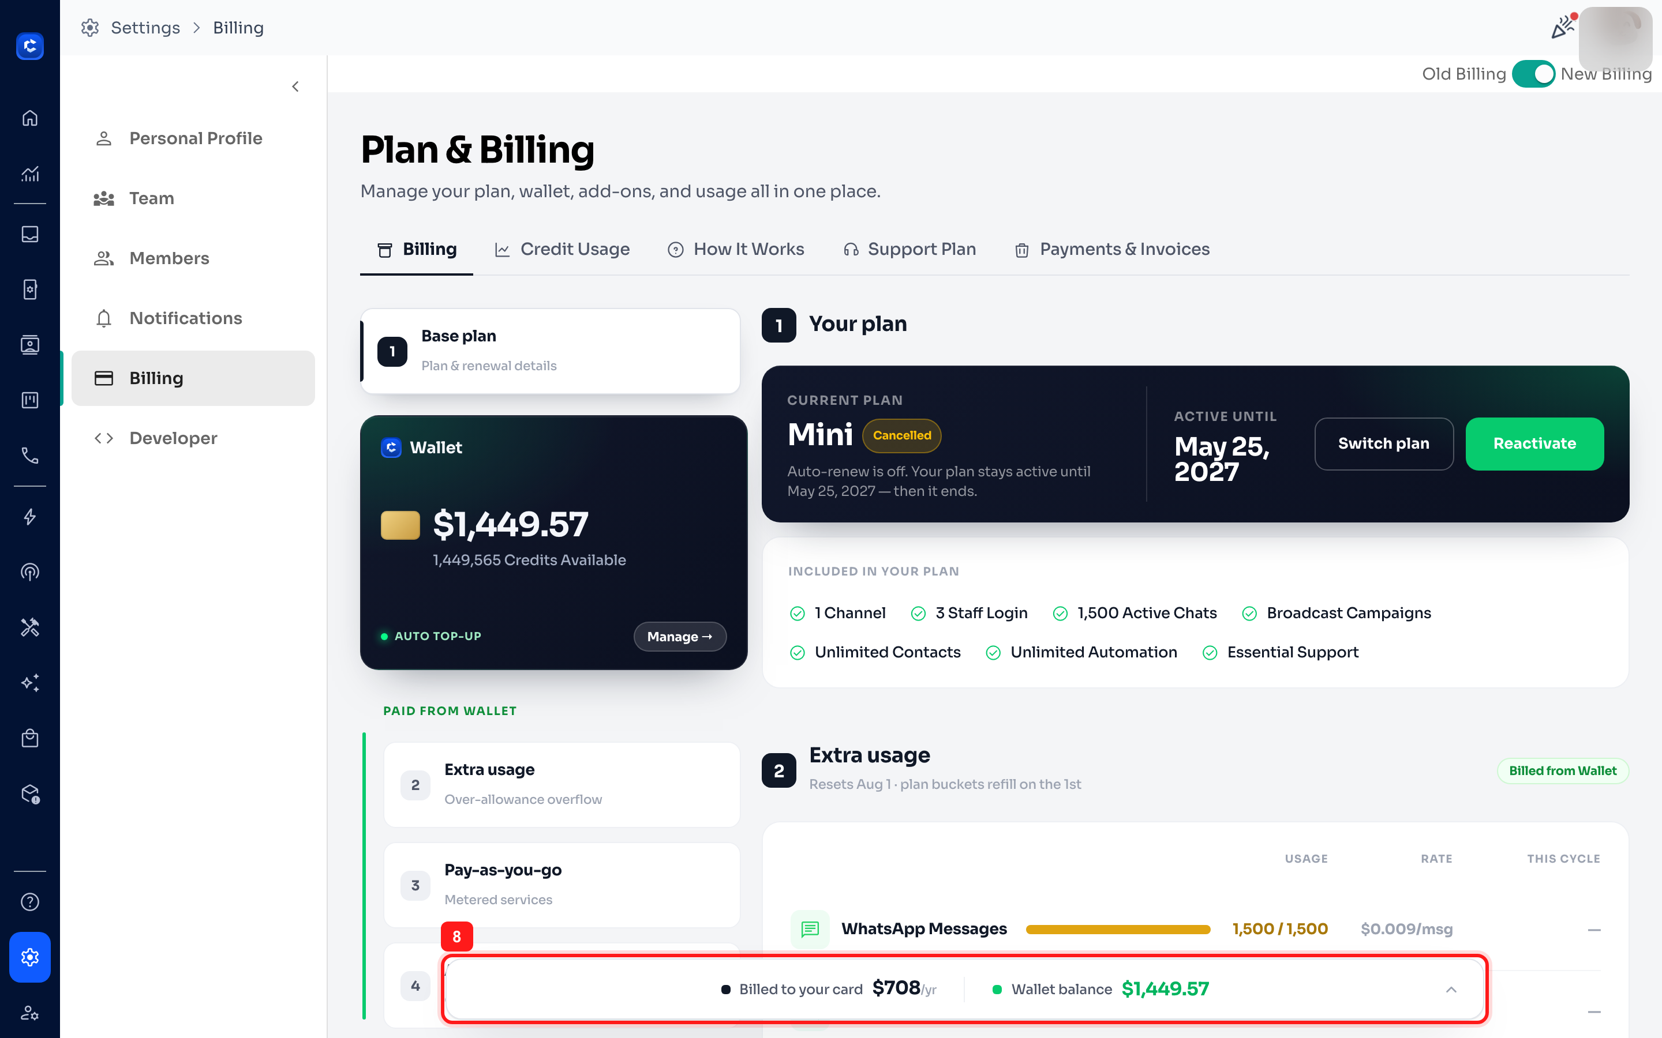Select the Billing tab
This screenshot has height=1038, width=1662.
coord(416,249)
